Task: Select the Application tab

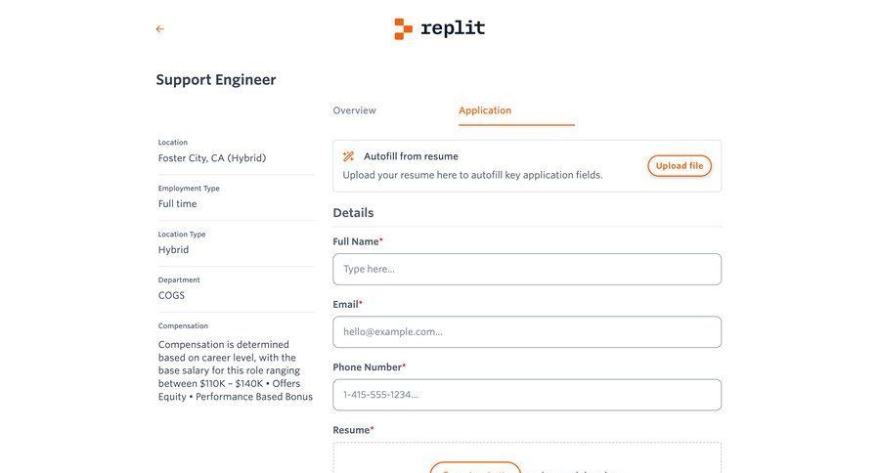Action: [485, 110]
